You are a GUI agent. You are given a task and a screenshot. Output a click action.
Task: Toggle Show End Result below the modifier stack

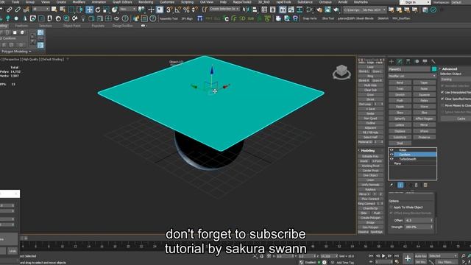[400, 185]
